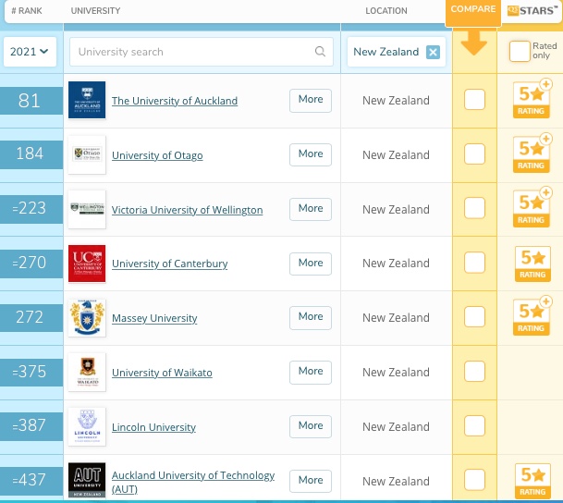
Task: Open AUT's 5 star rating badge
Action: (532, 481)
